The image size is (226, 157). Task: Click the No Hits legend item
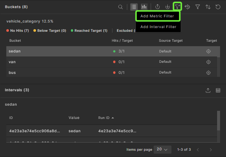19,31
